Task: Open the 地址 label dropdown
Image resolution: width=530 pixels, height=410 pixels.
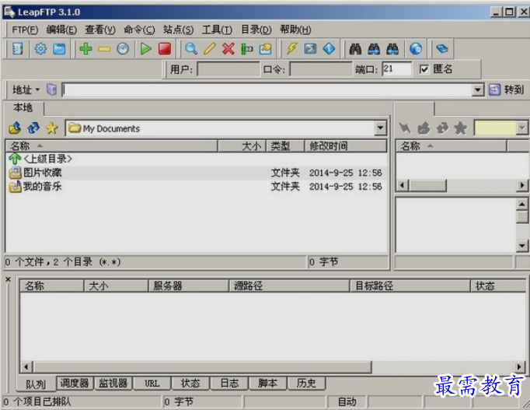Action: point(26,89)
